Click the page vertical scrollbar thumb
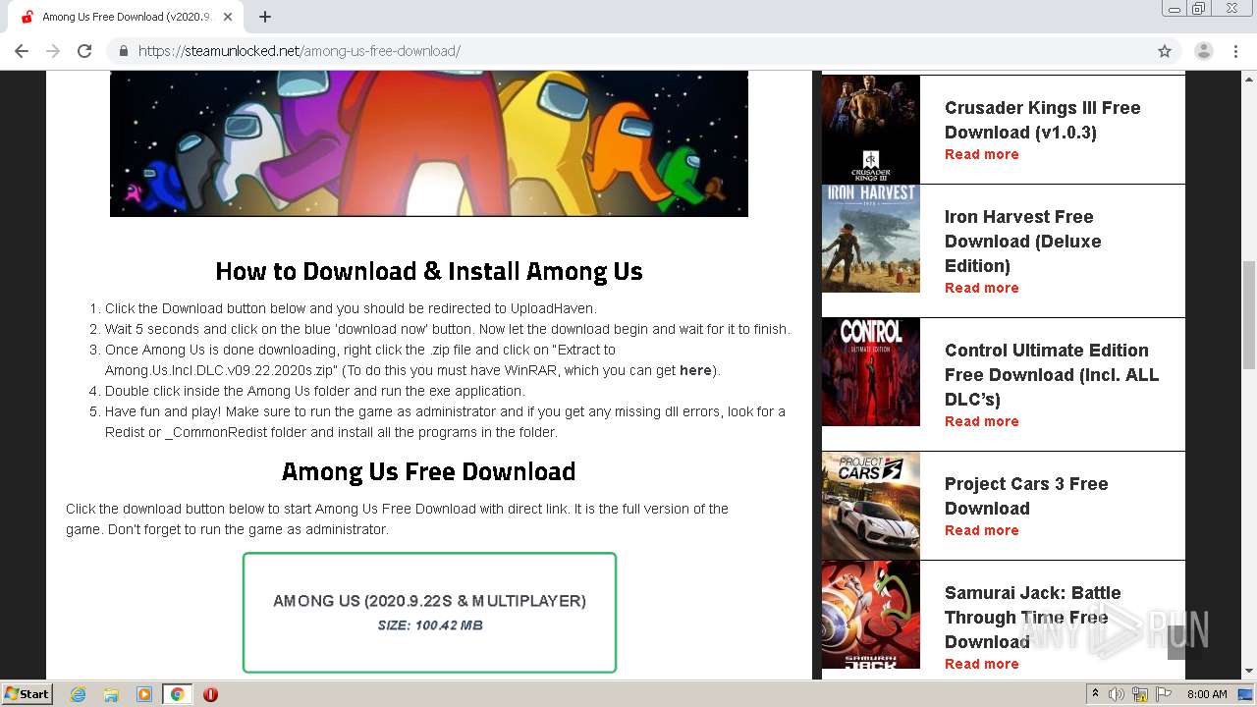This screenshot has width=1257, height=707. click(1249, 314)
